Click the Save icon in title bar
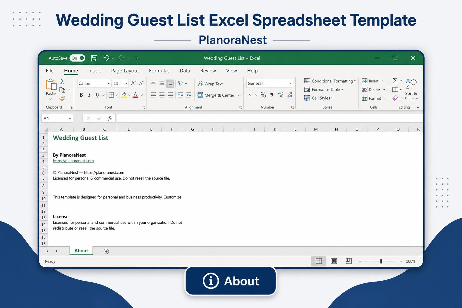 (94, 58)
